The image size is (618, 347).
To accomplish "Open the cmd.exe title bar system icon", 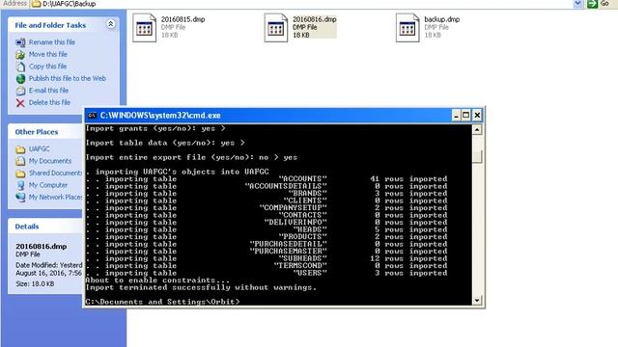I will 92,116.
